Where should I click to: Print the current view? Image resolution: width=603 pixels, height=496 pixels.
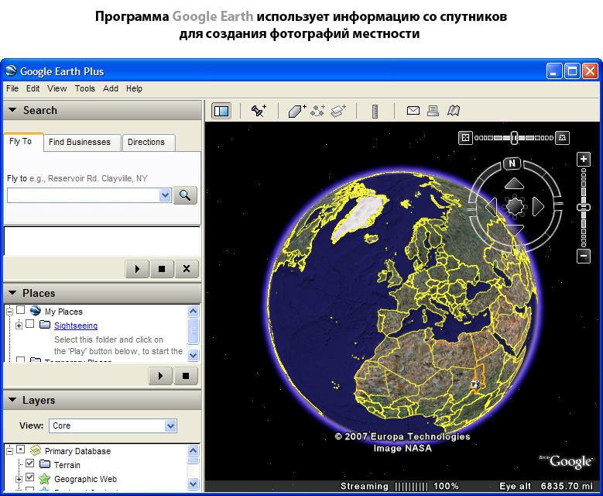pyautogui.click(x=433, y=111)
